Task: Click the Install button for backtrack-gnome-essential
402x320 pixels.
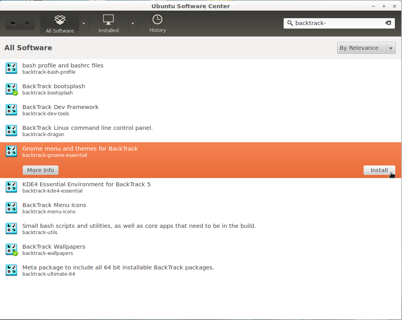Action: pos(379,170)
